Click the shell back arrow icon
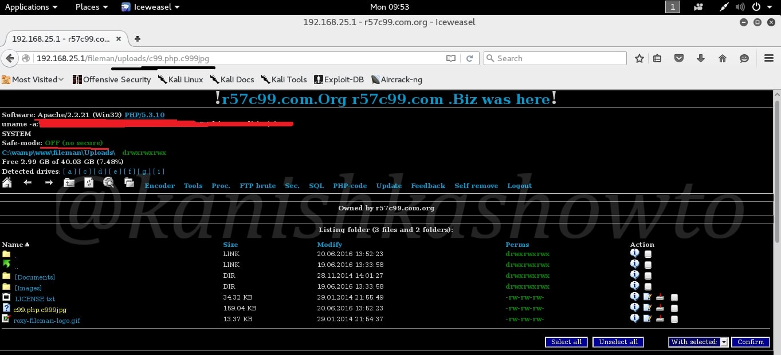 (28, 182)
